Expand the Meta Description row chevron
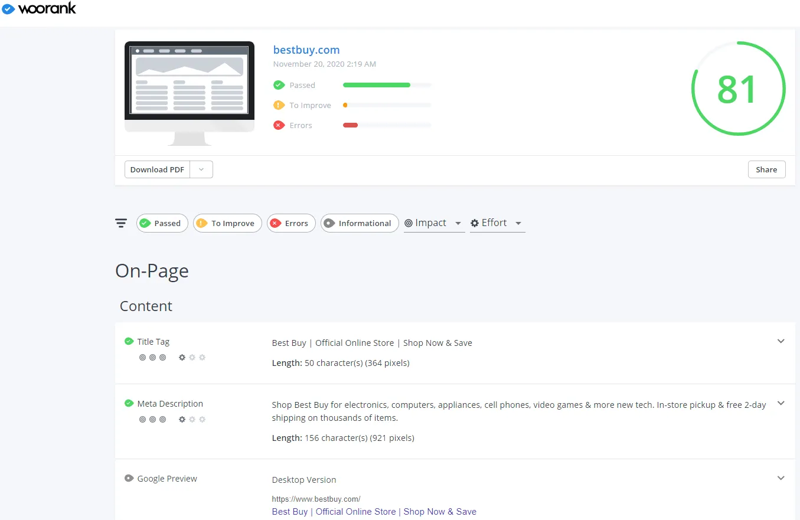The image size is (800, 520). 781,403
